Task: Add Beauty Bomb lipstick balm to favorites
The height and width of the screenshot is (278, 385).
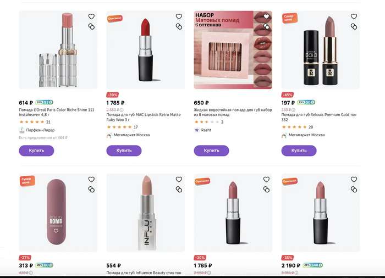Action: coord(91,179)
